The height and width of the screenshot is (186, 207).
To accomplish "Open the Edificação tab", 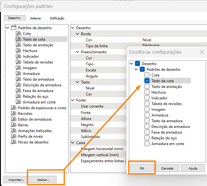I will (57, 18).
